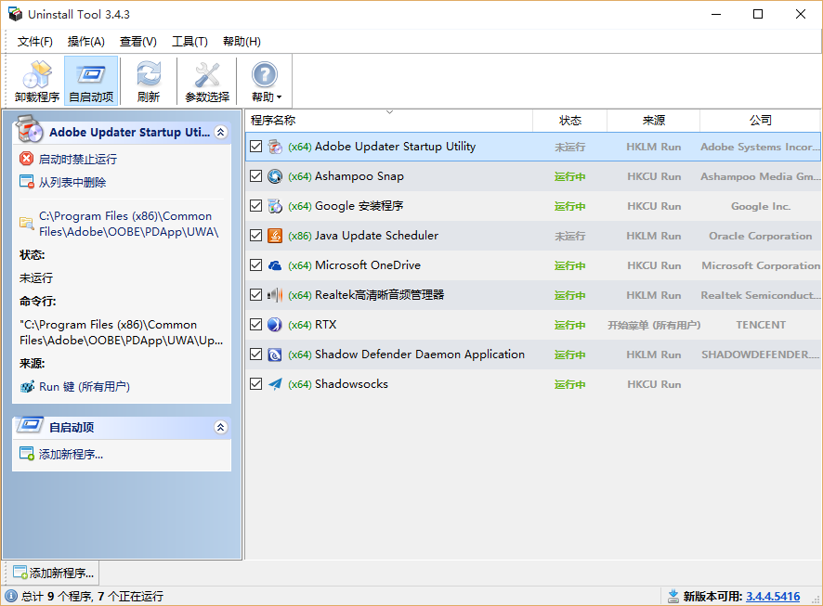Image resolution: width=823 pixels, height=606 pixels.
Task: Click the Realtek audio manager row icon
Action: point(275,295)
